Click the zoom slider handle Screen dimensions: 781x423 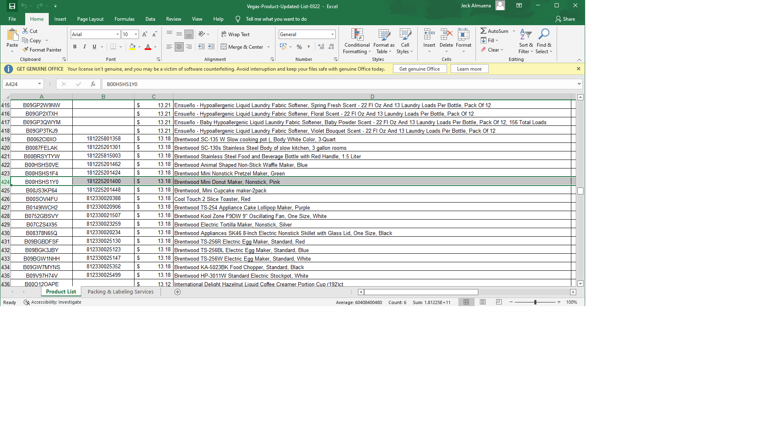(535, 302)
